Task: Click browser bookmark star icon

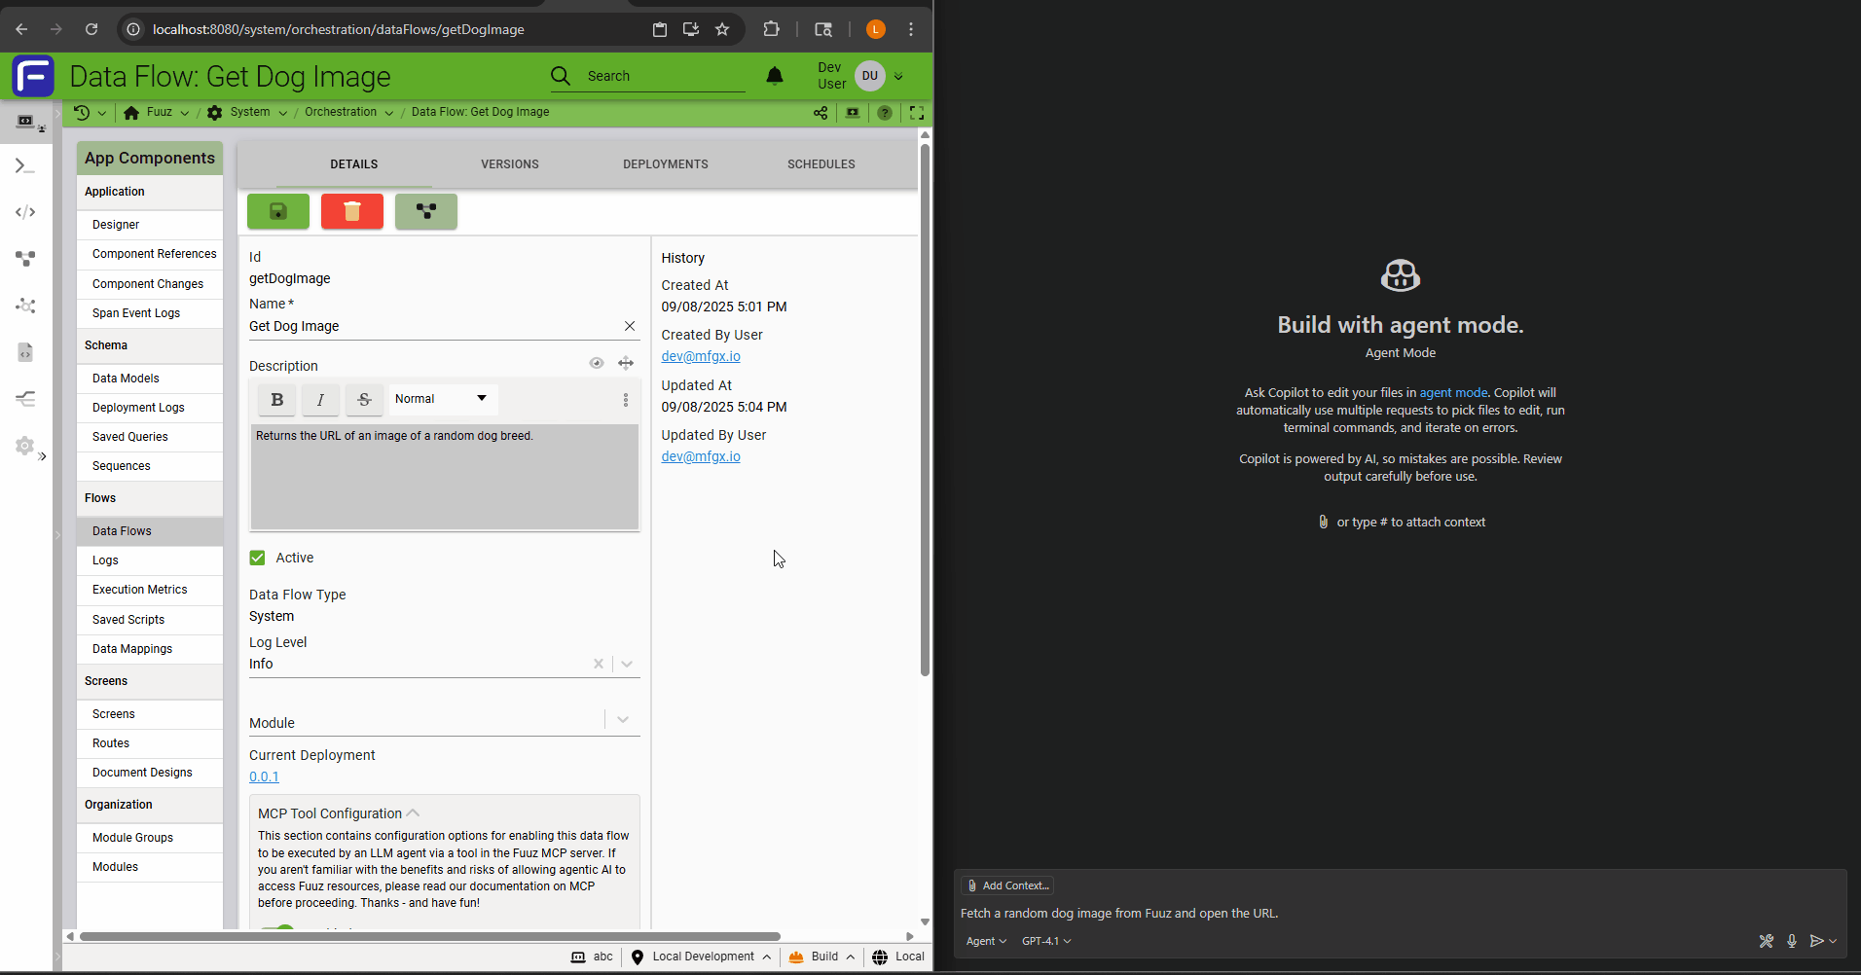Action: tap(722, 29)
